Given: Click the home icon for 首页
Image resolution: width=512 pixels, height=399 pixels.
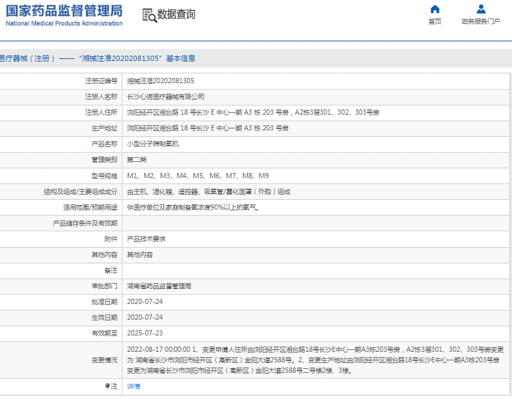Looking at the screenshot, I should tap(435, 10).
